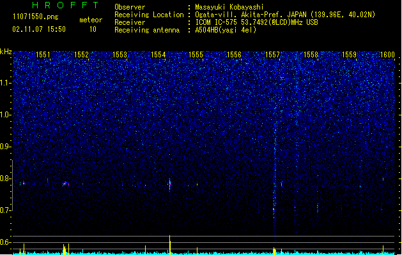Click the Receiving Location label
The width and height of the screenshot is (402, 255).
click(x=149, y=15)
